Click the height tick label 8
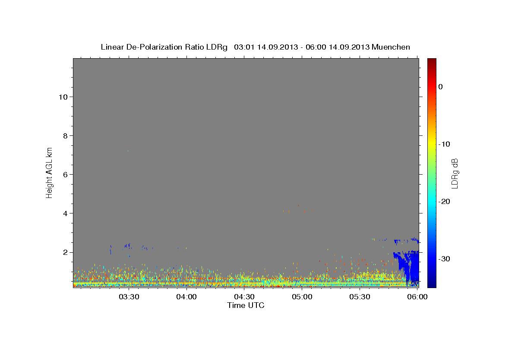Image resolution: width=518 pixels, height=345 pixels. (64, 136)
